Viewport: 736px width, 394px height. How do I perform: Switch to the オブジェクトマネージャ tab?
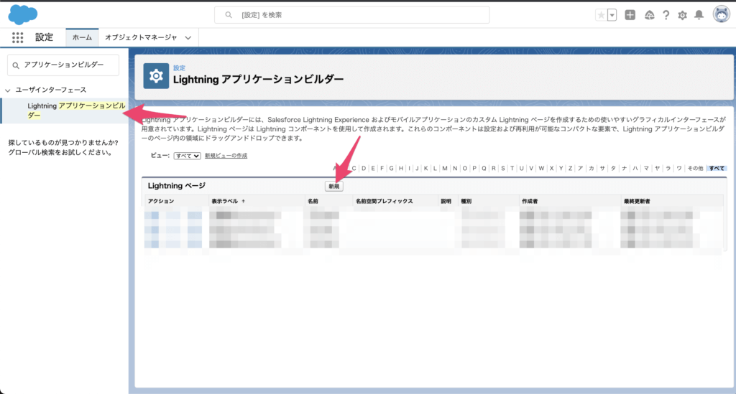point(141,37)
